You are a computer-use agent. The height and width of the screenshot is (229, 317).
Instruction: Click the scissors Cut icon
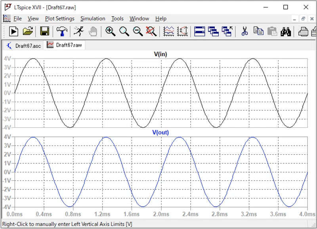[x=244, y=32]
